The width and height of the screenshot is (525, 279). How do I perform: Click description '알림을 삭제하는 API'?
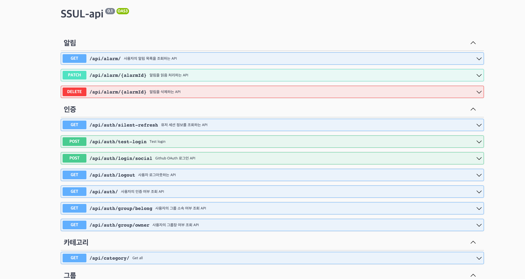click(165, 92)
